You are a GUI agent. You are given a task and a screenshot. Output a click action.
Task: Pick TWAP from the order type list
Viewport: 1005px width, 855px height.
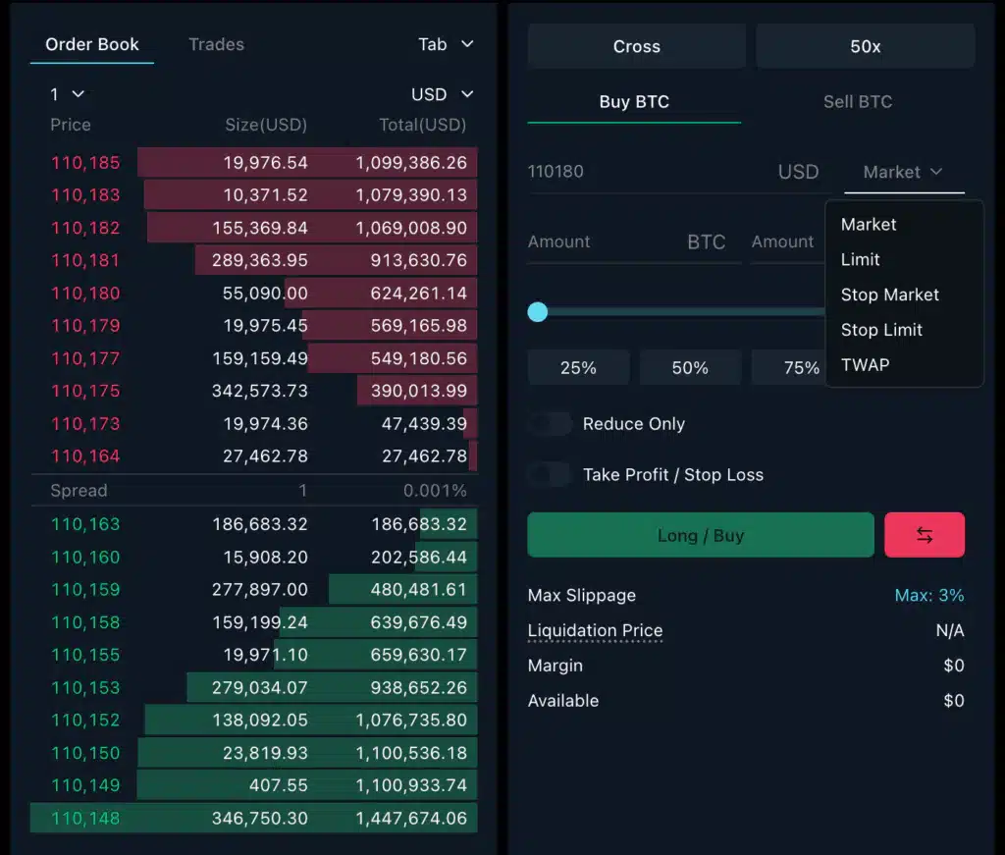click(x=865, y=365)
